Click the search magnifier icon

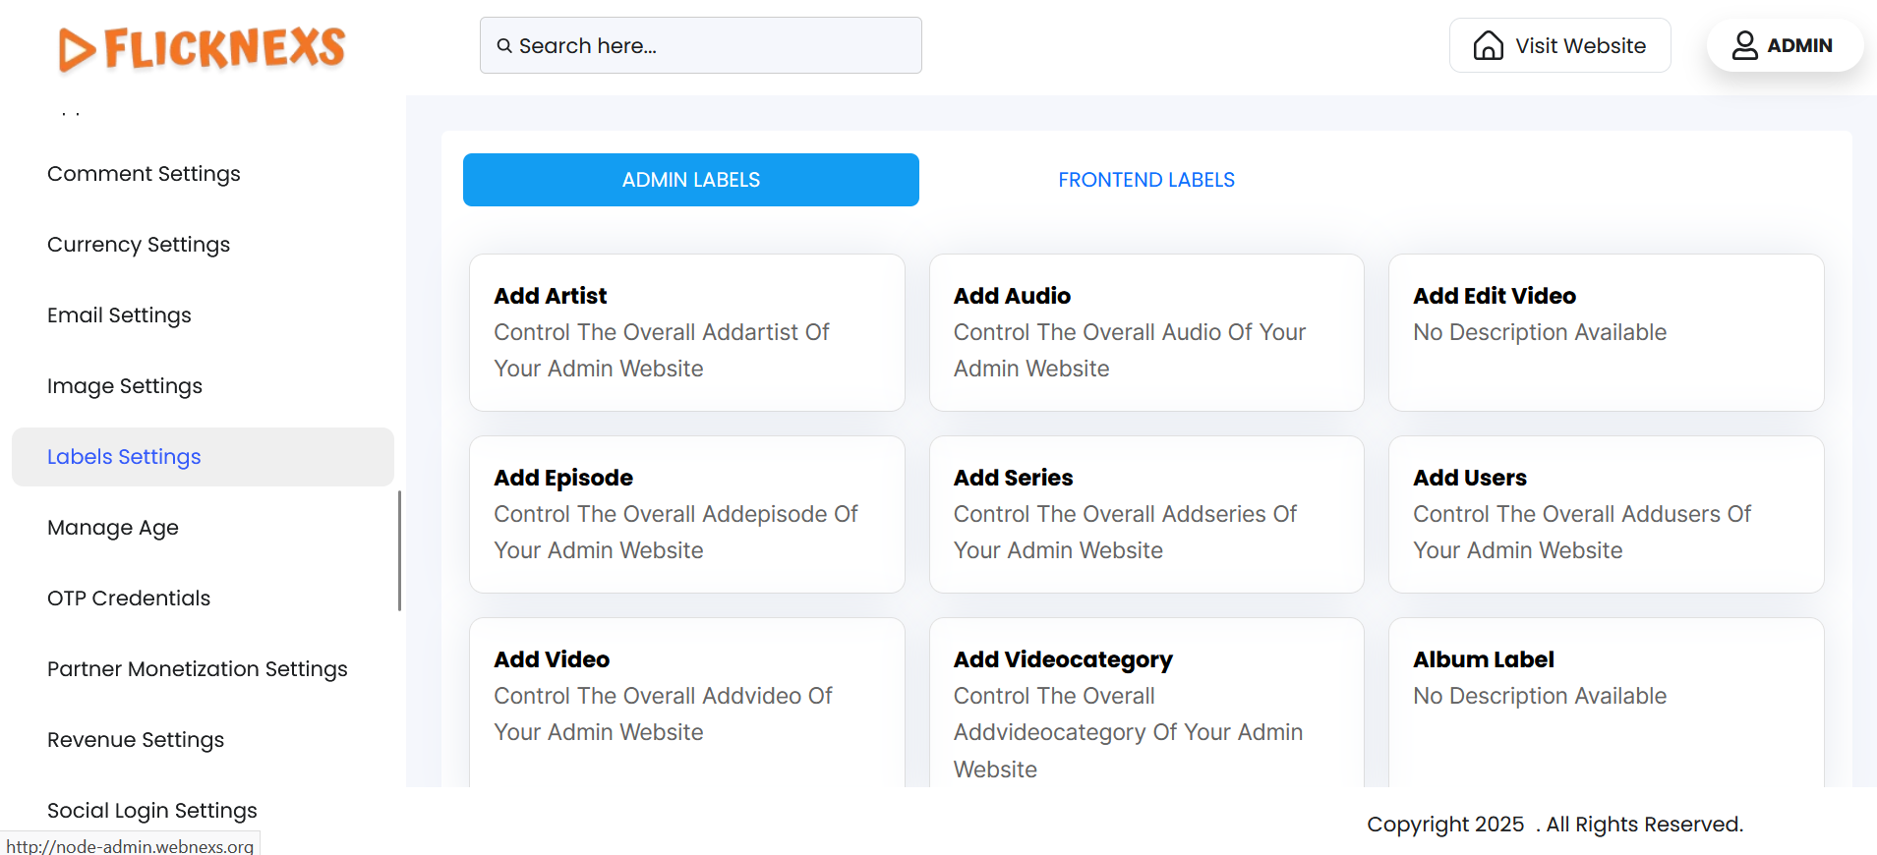pos(504,46)
